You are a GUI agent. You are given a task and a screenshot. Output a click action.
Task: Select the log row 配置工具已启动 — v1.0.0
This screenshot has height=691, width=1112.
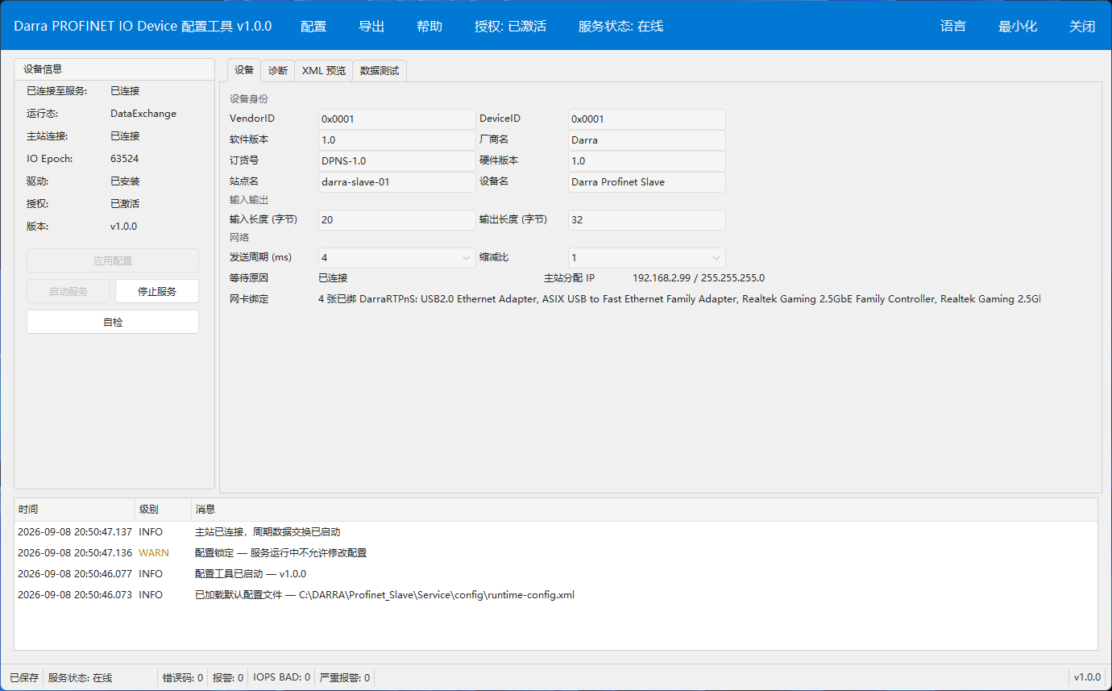[x=556, y=574]
